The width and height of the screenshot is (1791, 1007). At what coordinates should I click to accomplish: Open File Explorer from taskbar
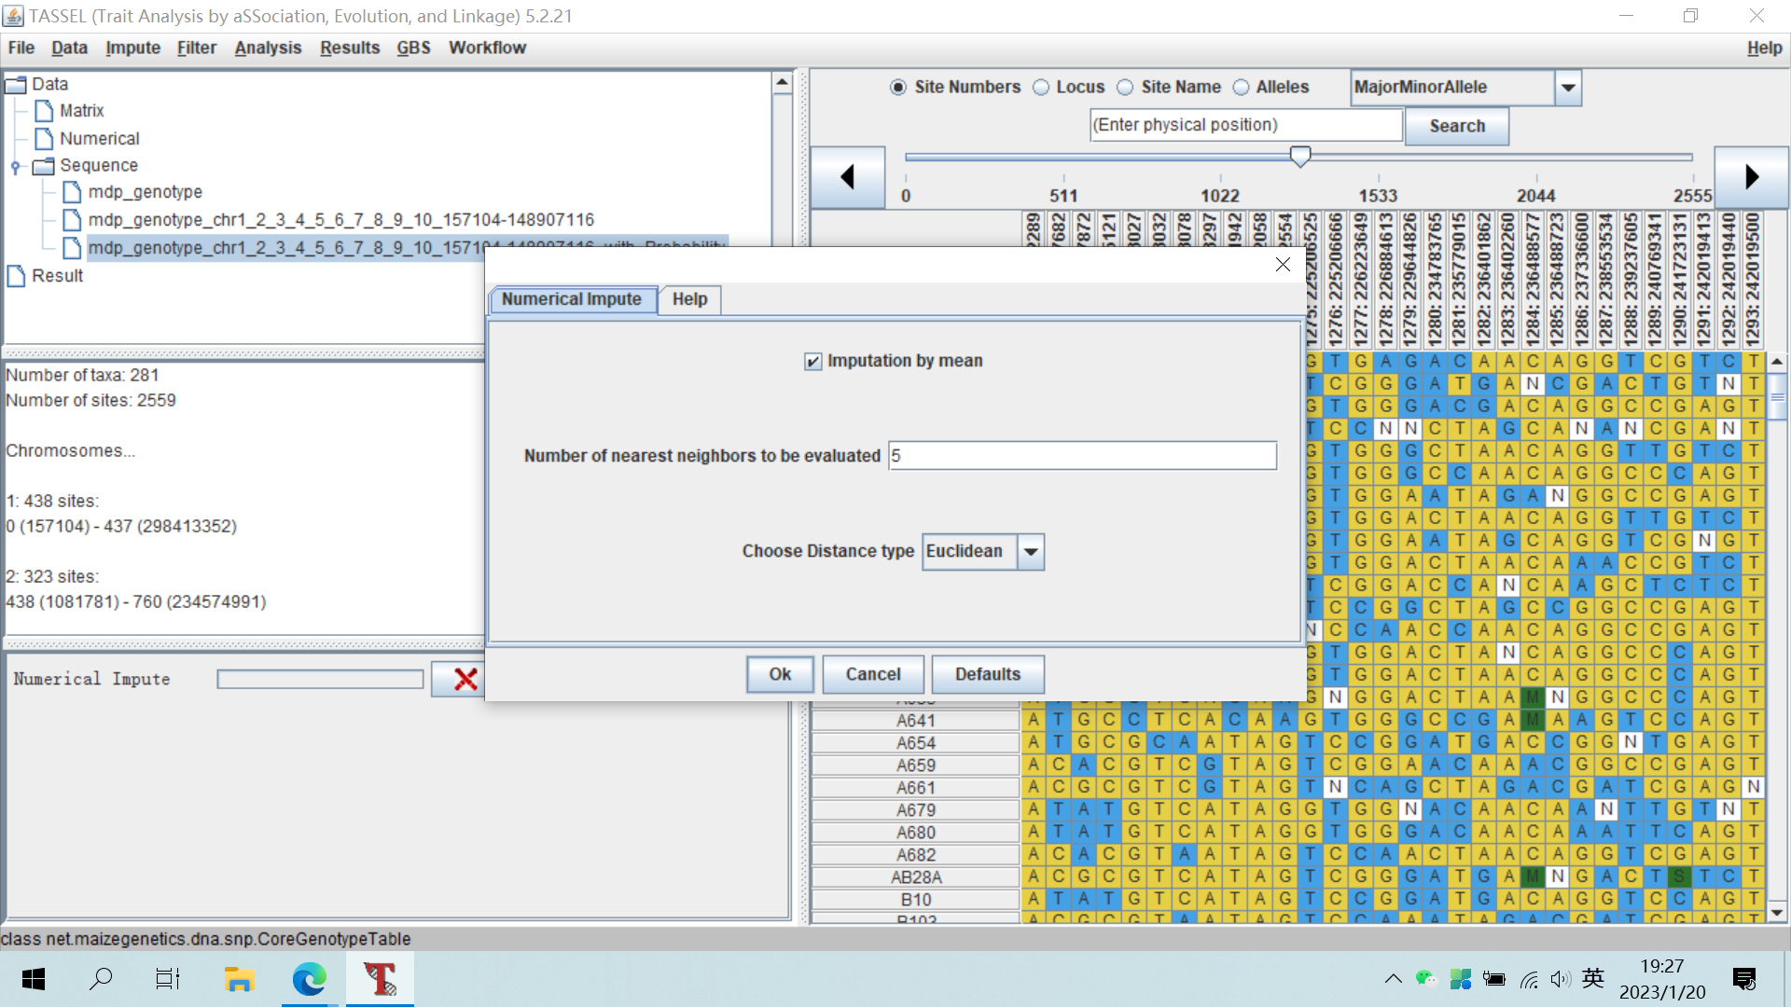pos(239,978)
